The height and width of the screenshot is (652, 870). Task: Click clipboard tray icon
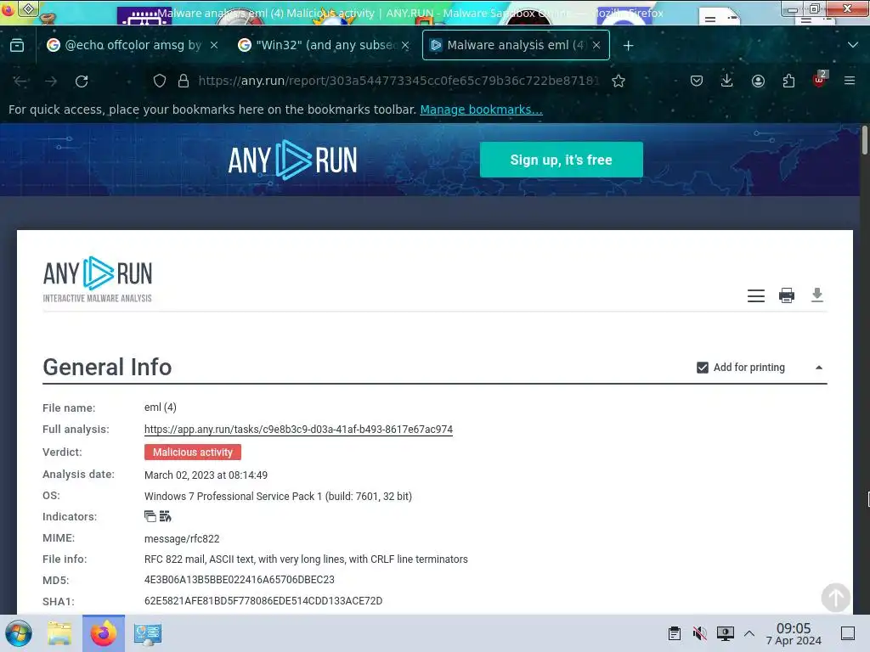pyautogui.click(x=674, y=633)
